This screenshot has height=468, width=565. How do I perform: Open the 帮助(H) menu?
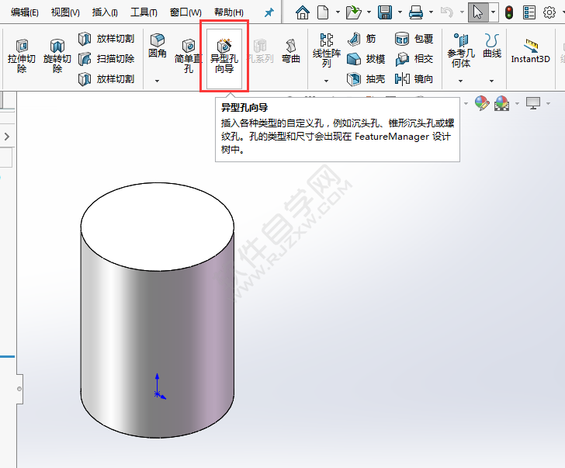pos(229,12)
